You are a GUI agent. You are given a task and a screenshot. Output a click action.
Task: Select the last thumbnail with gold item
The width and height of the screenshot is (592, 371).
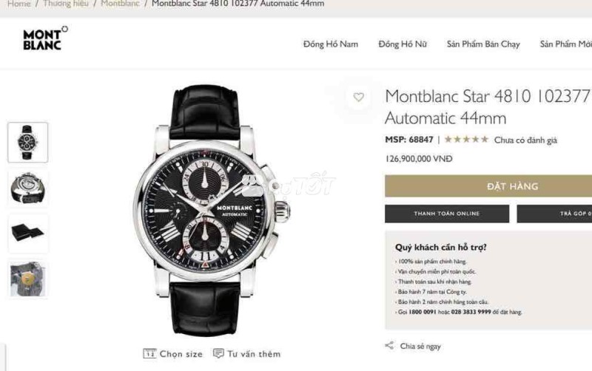(28, 279)
